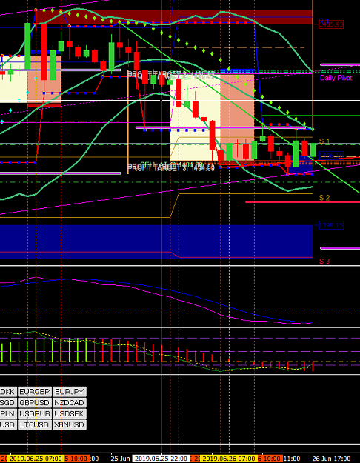Click the PROFIT TARGET 1404.00 label below candles
The height and width of the screenshot is (463, 360).
(170, 168)
